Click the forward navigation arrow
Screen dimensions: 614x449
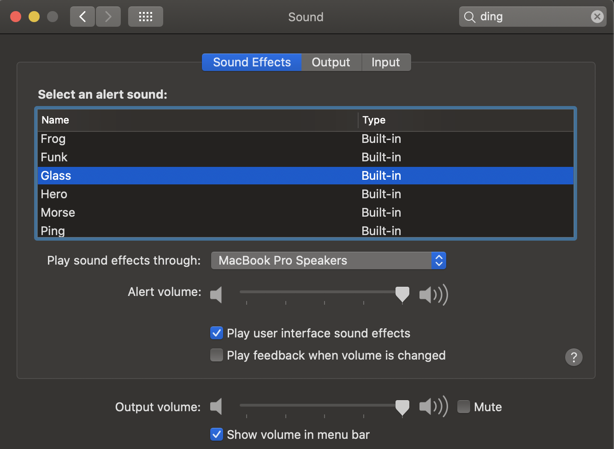108,17
